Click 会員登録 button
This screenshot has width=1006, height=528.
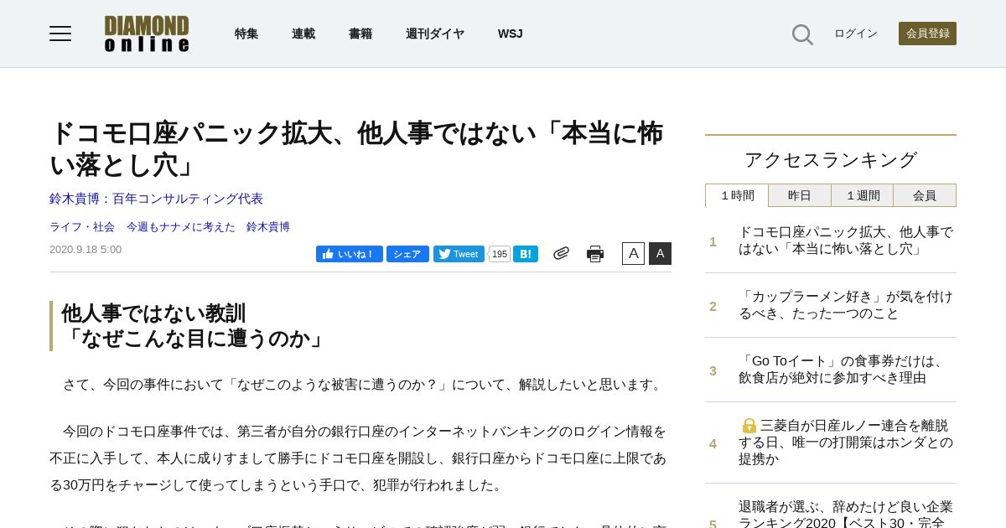point(927,34)
